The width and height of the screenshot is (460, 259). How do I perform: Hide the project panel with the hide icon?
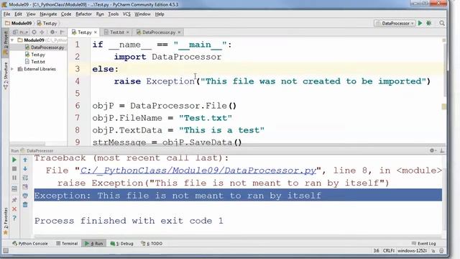tap(62, 32)
